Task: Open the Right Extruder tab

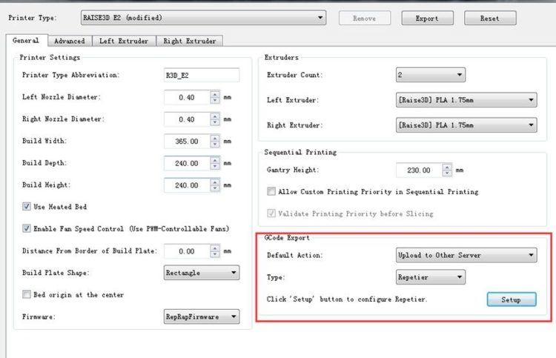Action: (189, 41)
